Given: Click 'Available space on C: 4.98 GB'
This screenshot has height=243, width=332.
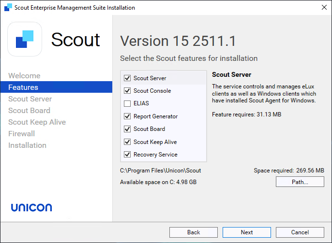Looking at the screenshot, I should (x=158, y=182).
